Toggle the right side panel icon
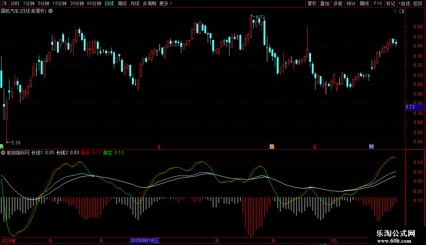This screenshot has width=426, height=245. click(x=402, y=11)
